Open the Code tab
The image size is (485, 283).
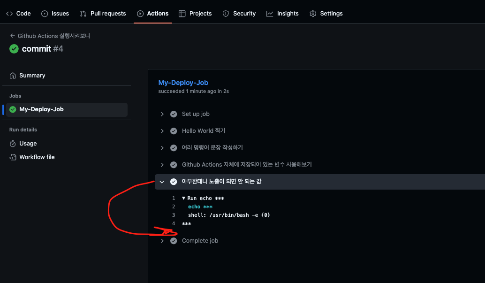point(18,13)
